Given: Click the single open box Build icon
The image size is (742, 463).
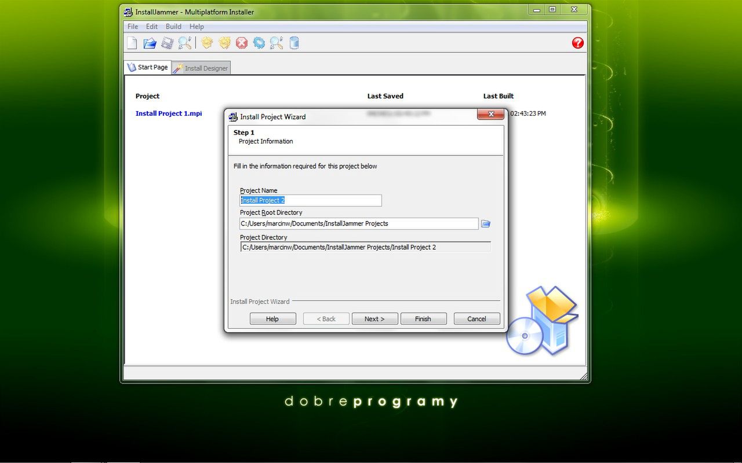Looking at the screenshot, I should [x=207, y=43].
